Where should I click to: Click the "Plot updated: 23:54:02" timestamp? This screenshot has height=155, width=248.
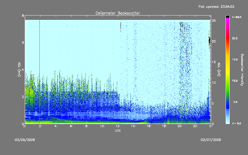(x=216, y=7)
